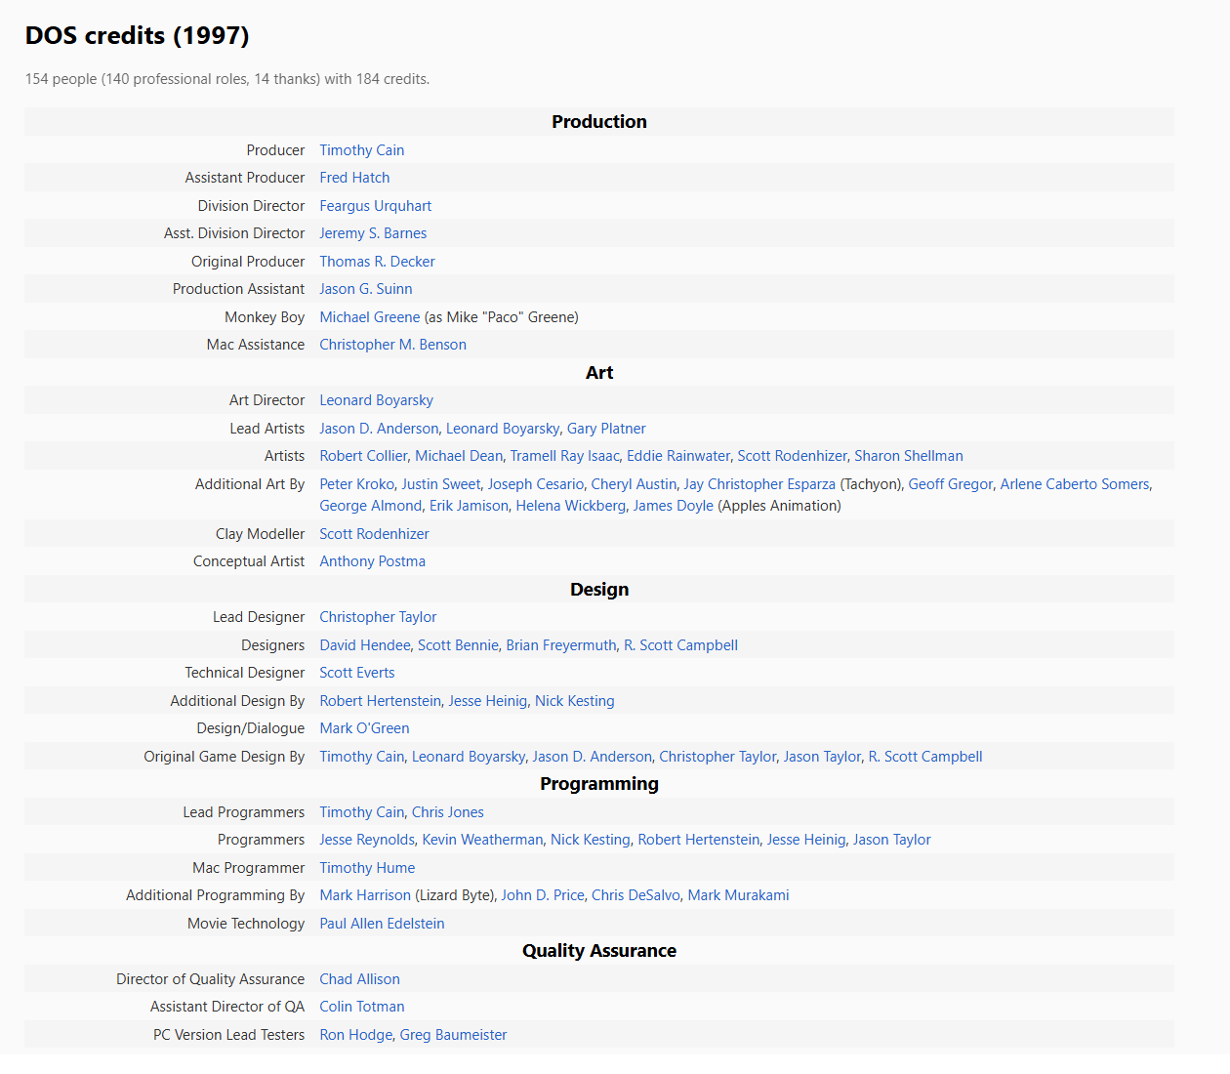Open Joseph Cesario link
This screenshot has width=1230, height=1074.
click(x=535, y=484)
